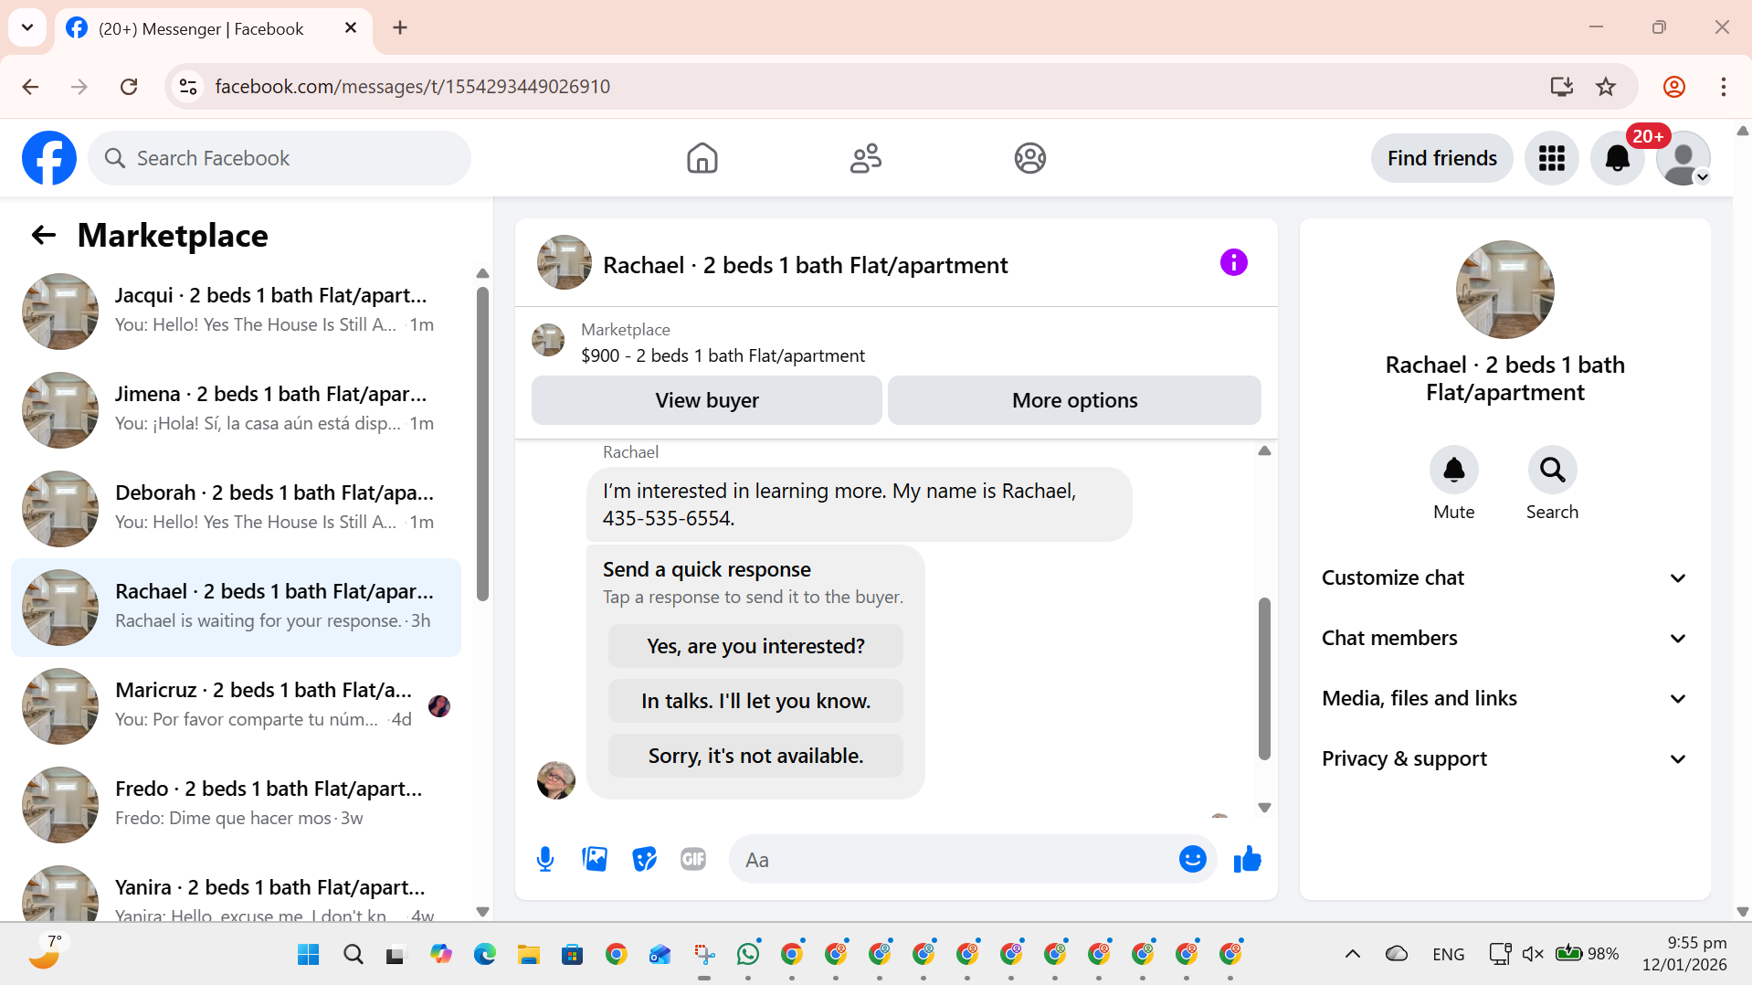Image resolution: width=1752 pixels, height=985 pixels.
Task: Choose a sticker icon
Action: [644, 859]
